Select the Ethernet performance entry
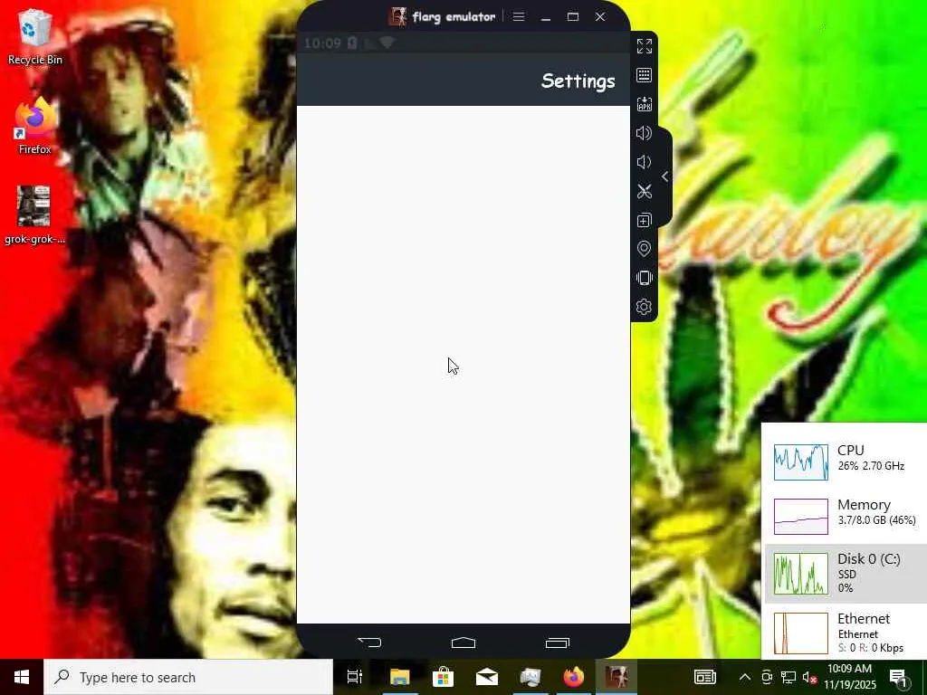 click(x=846, y=633)
